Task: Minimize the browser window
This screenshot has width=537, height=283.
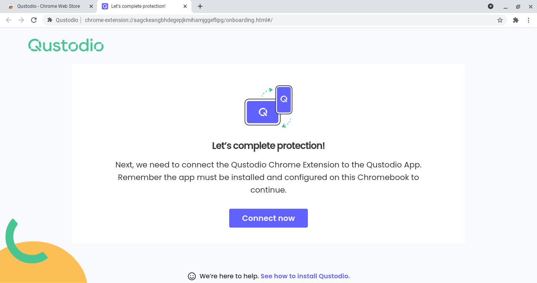Action: pos(505,6)
